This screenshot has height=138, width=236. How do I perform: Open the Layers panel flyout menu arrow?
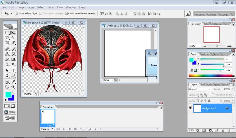(x=233, y=85)
